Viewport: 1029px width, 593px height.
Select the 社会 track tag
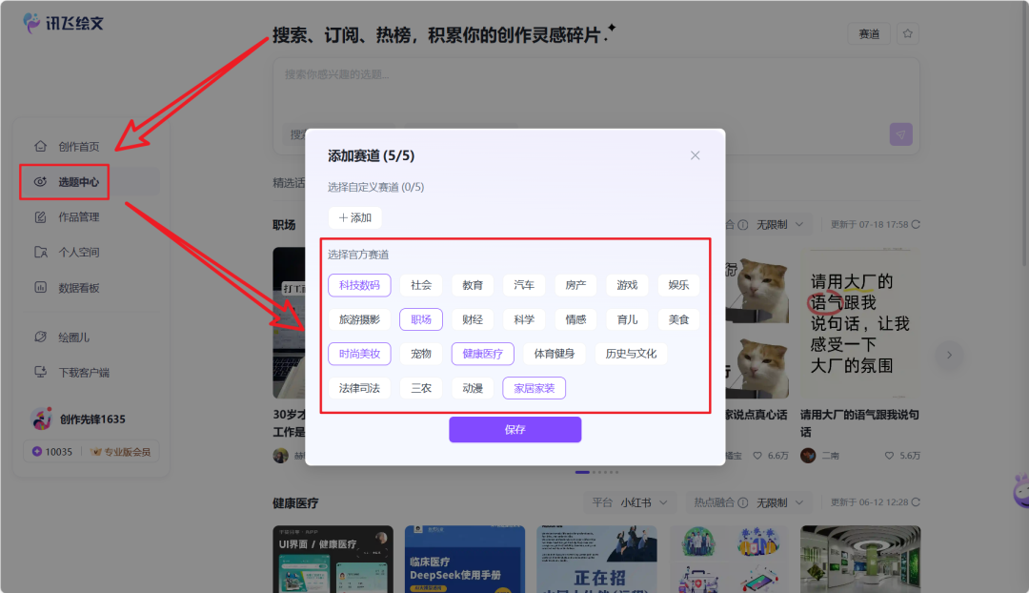coord(421,285)
